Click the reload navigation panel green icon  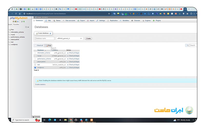click(x=24, y=21)
